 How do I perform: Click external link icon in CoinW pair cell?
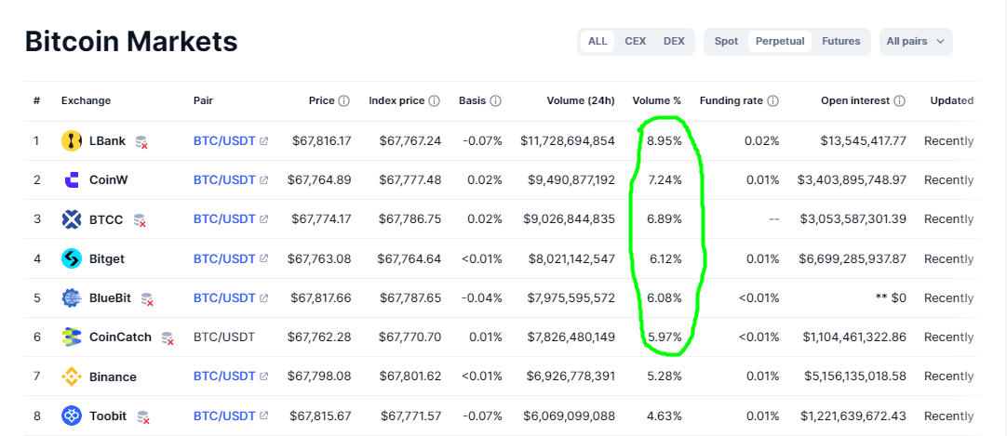pyautogui.click(x=263, y=180)
